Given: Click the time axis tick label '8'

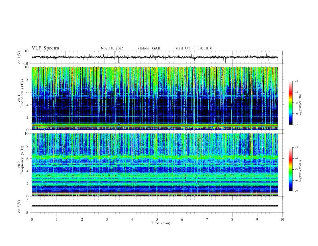Looking at the screenshot, I should pyautogui.click(x=232, y=219).
